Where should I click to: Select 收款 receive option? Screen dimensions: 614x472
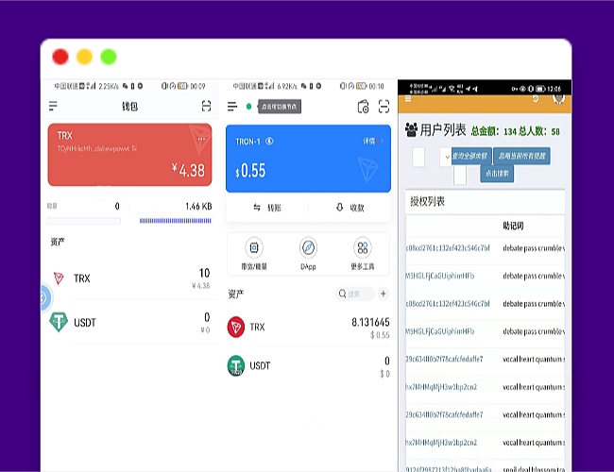350,208
